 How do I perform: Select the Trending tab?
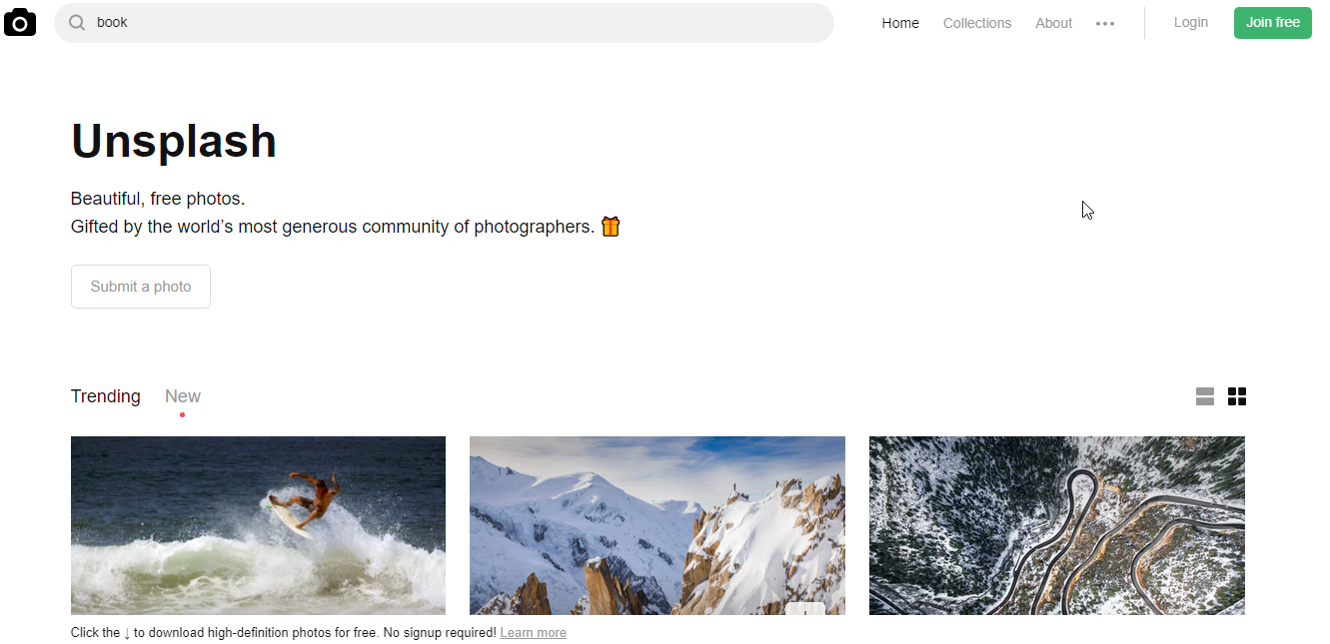(106, 396)
